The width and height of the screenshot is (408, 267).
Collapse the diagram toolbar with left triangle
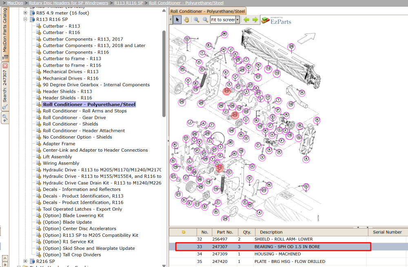point(171,20)
